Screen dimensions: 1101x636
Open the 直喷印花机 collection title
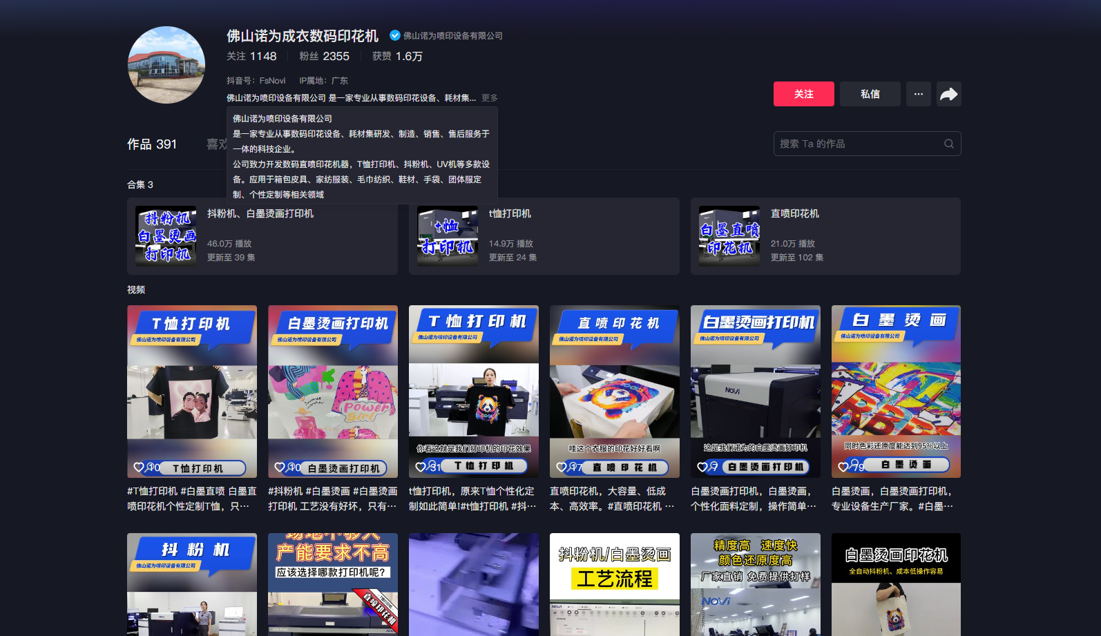(x=794, y=214)
